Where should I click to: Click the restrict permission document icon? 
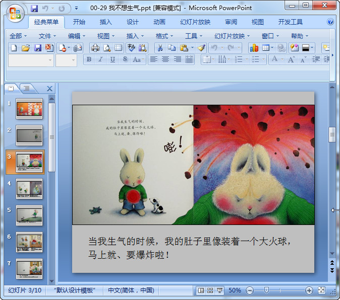coord(63,48)
